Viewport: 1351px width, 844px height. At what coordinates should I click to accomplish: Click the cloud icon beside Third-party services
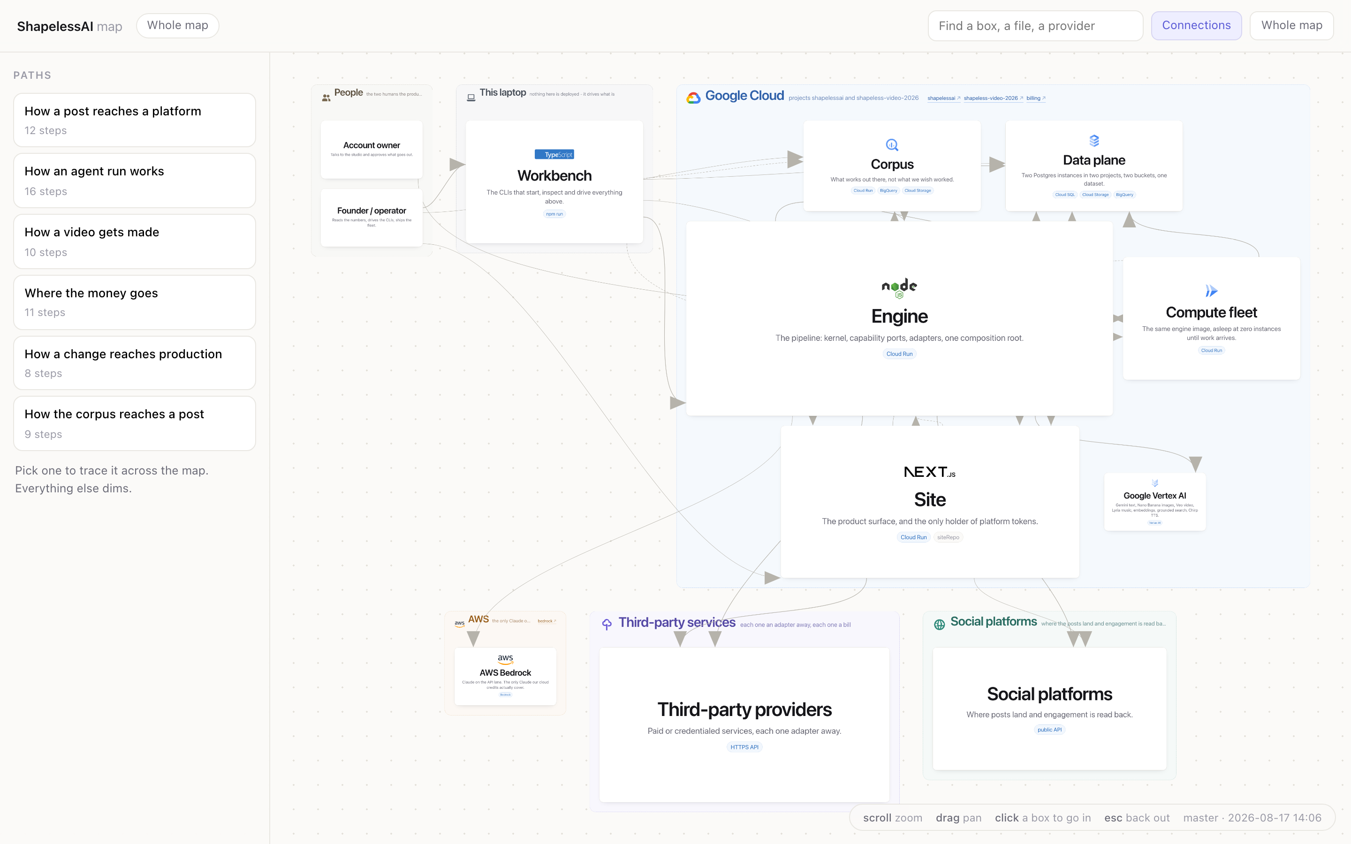(607, 624)
